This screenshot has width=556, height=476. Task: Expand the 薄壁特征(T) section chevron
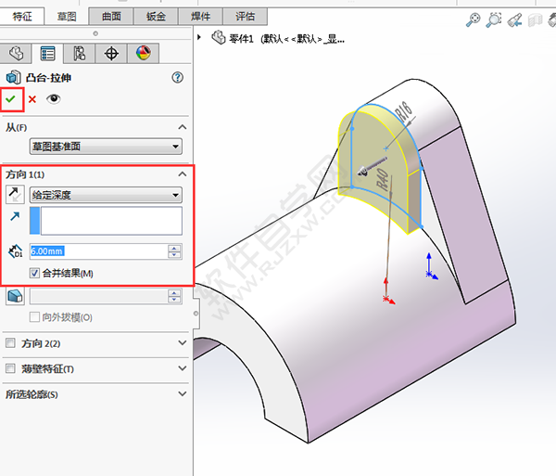pyautogui.click(x=183, y=368)
